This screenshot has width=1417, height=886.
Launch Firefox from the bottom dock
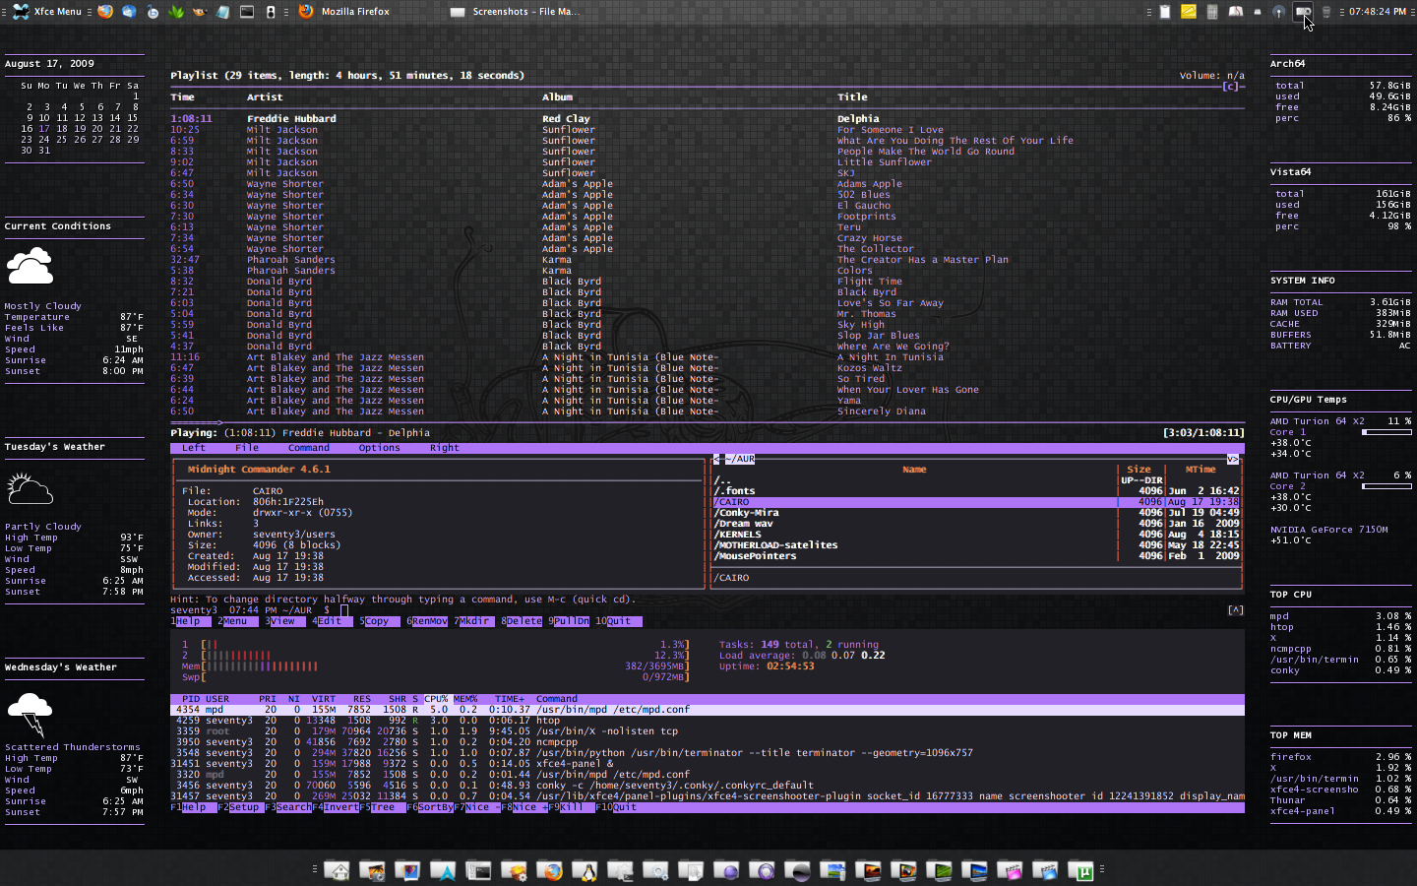(550, 870)
